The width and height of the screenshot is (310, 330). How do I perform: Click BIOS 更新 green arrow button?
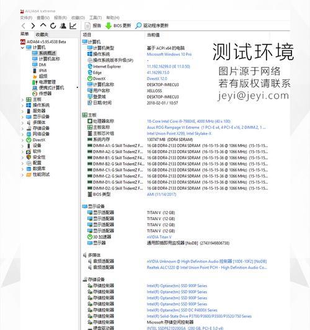pyautogui.click(x=118, y=25)
